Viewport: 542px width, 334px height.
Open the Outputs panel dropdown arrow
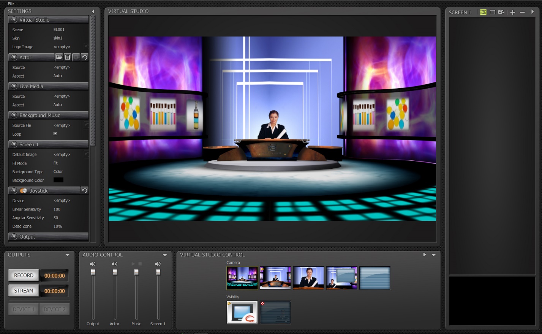click(x=68, y=255)
